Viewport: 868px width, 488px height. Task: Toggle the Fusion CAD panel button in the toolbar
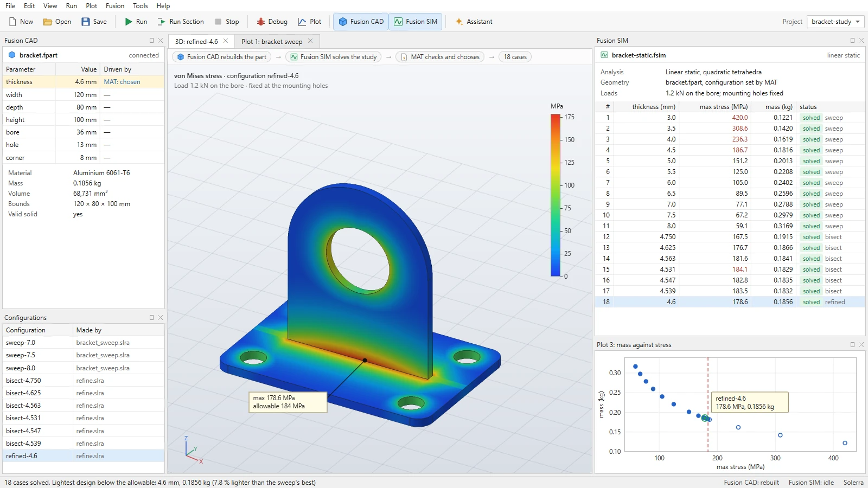(361, 22)
